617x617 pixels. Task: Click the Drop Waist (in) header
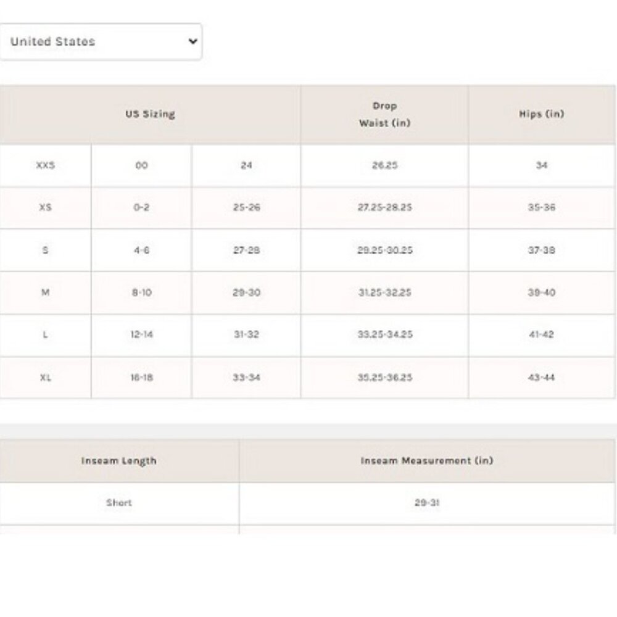pyautogui.click(x=384, y=115)
